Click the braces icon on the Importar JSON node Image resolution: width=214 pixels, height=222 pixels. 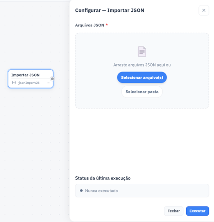click(14, 83)
